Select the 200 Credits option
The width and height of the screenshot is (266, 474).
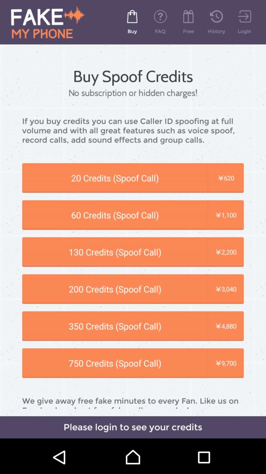point(115,289)
